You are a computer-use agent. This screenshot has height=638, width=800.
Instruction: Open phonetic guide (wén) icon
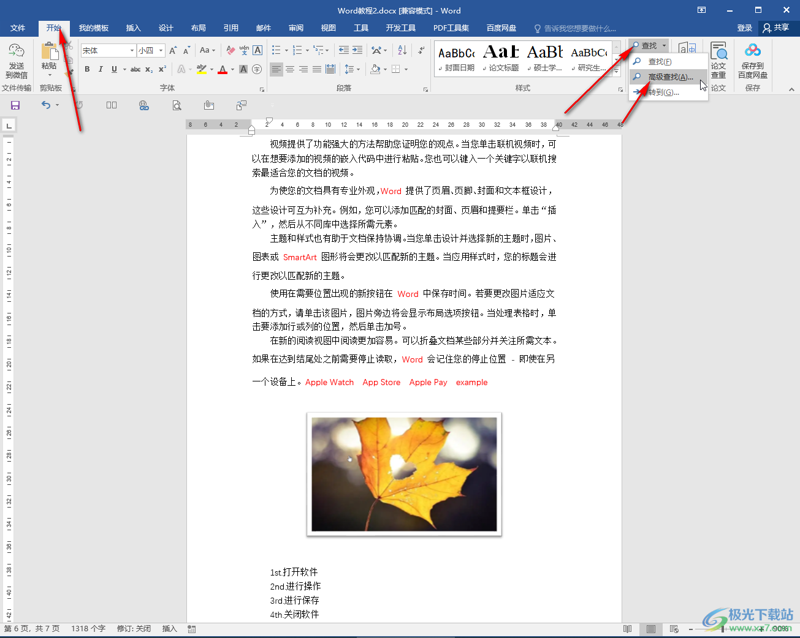point(244,50)
